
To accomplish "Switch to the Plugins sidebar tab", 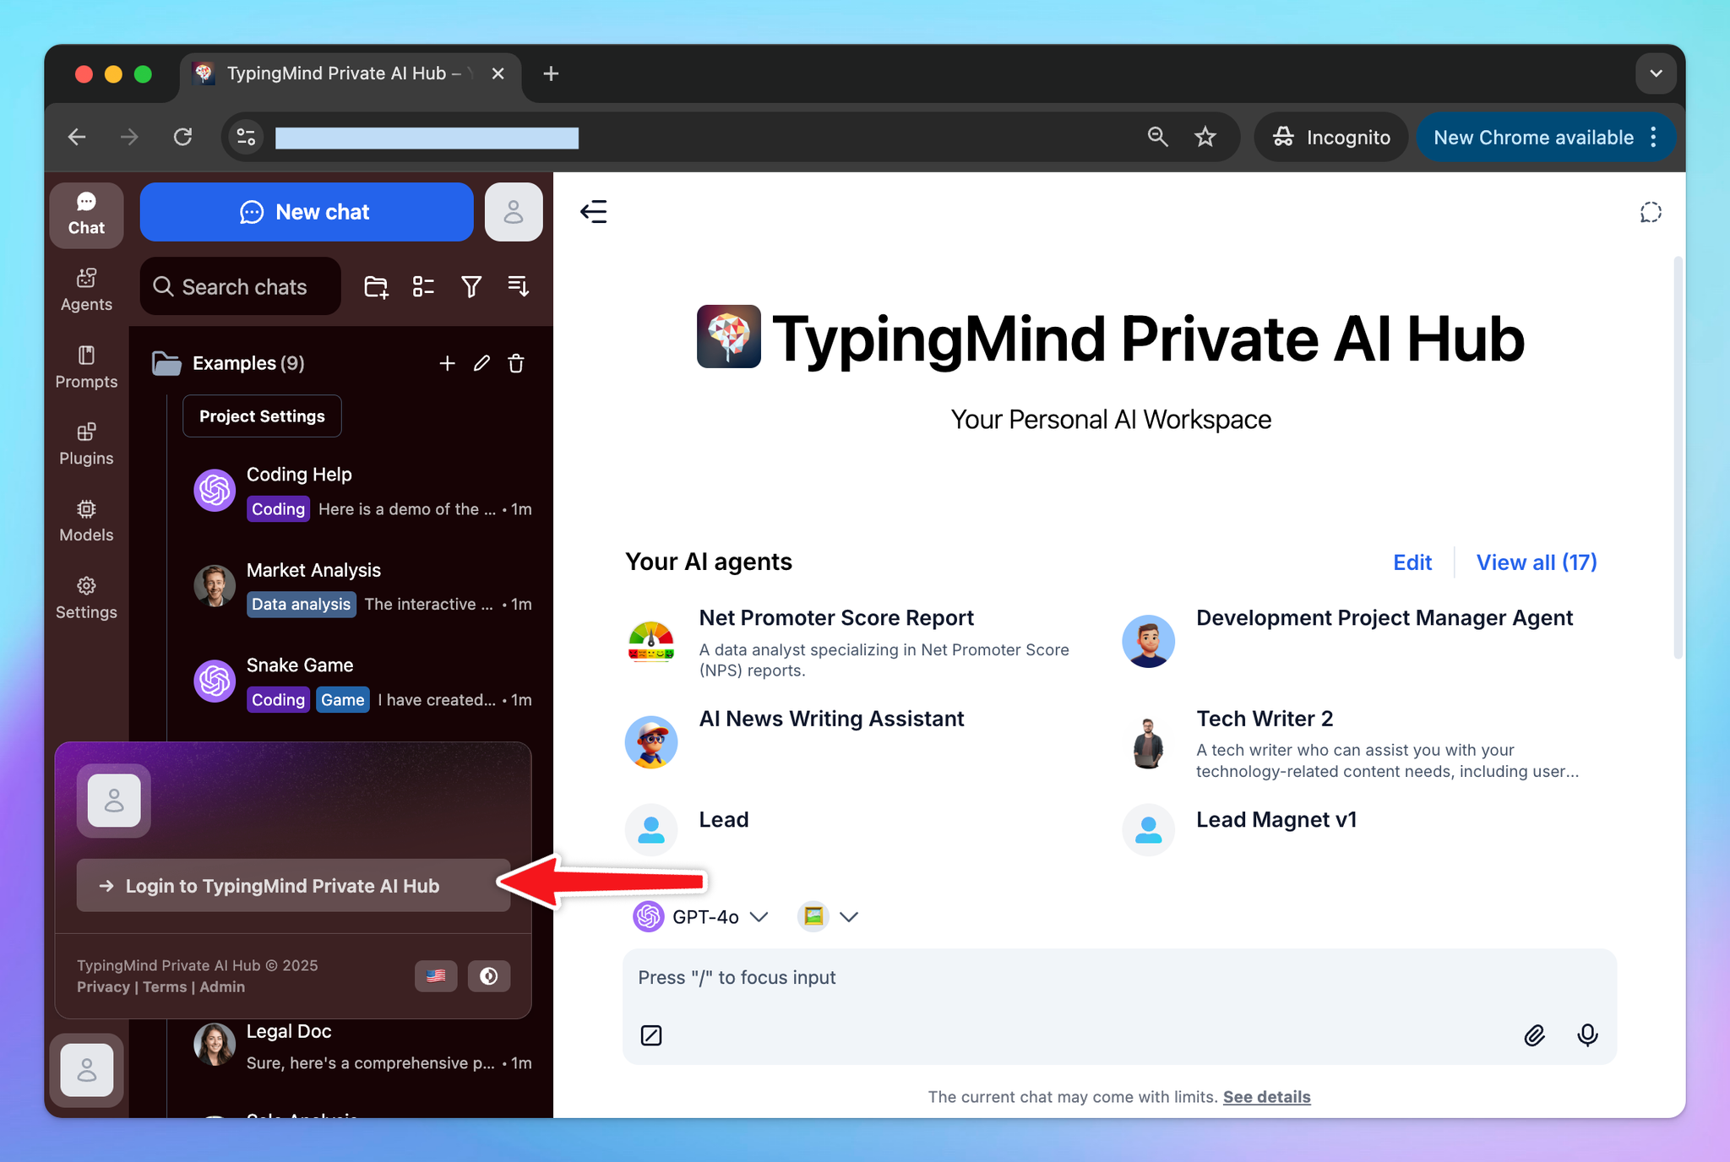I will [86, 443].
